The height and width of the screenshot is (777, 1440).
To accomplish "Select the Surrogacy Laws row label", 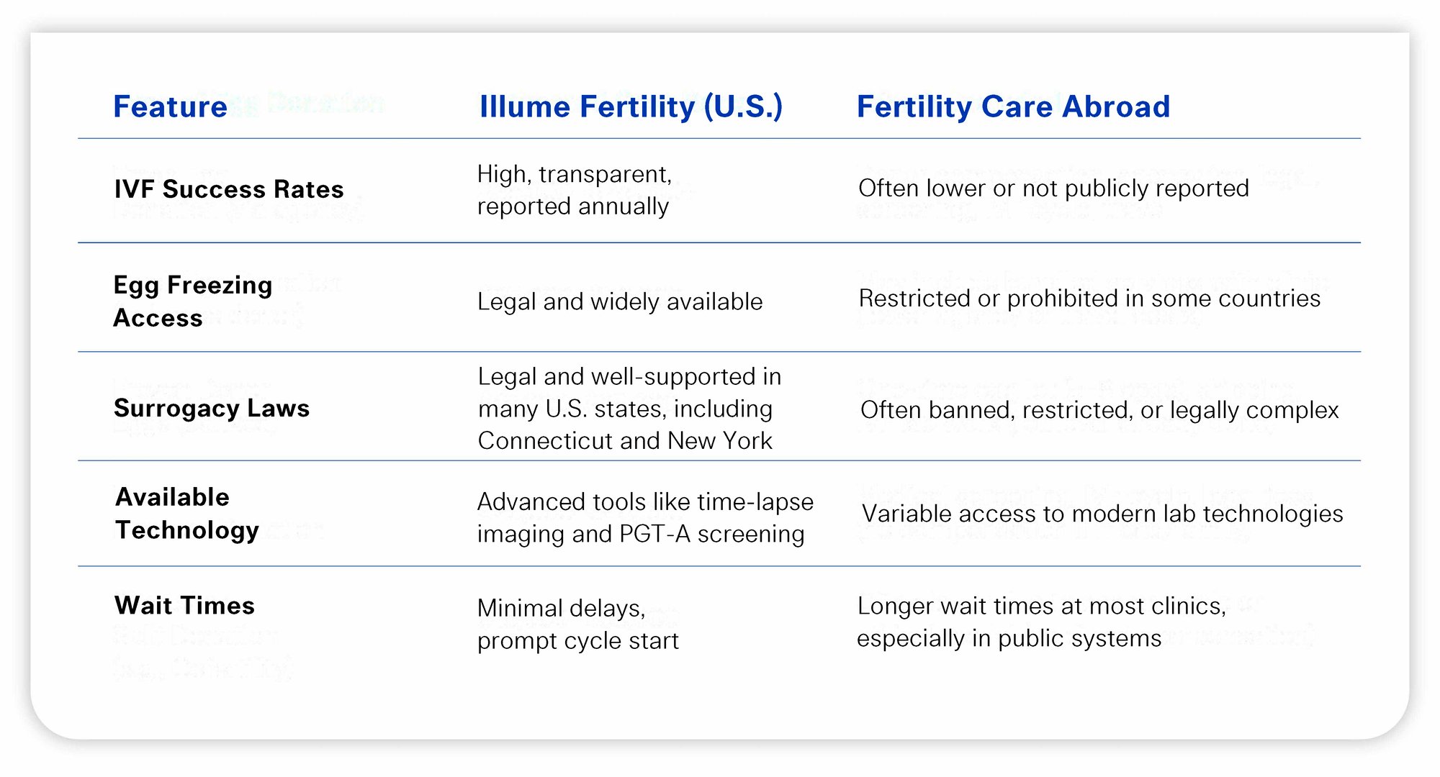I will pos(212,408).
